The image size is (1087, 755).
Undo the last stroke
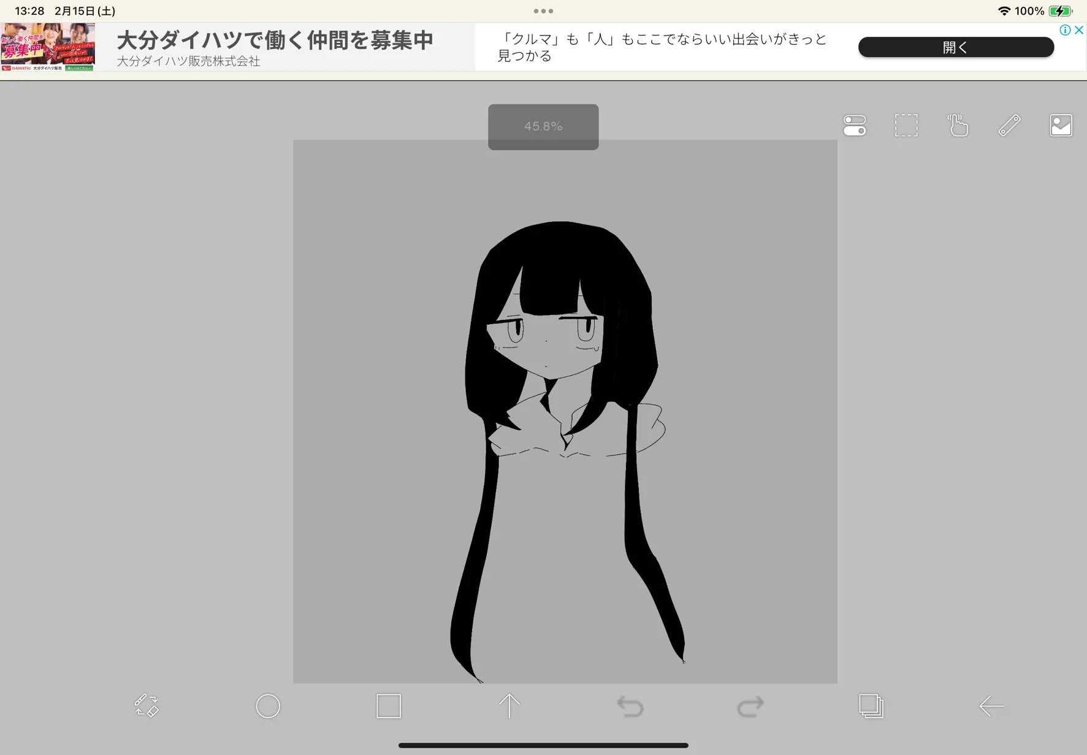pyautogui.click(x=630, y=707)
